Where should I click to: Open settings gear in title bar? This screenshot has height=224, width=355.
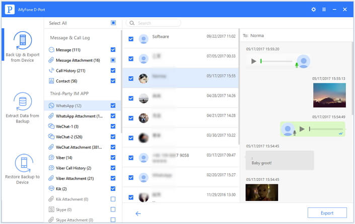point(313,10)
